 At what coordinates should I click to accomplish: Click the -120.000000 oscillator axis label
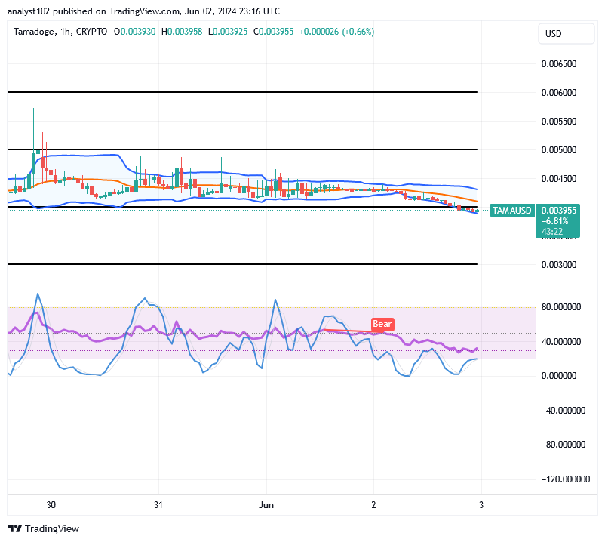566,479
